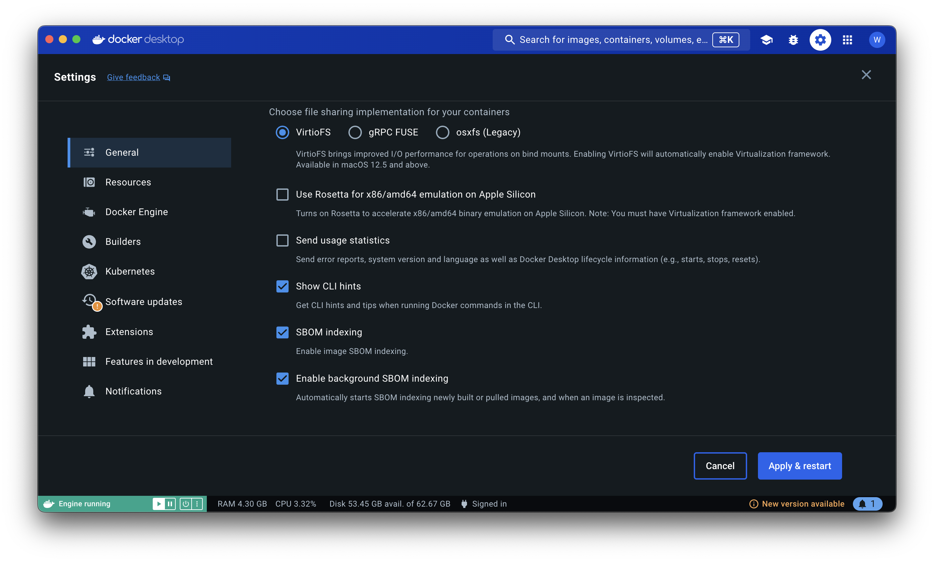Open the Kubernetes settings tab
The image size is (934, 562).
tap(129, 271)
